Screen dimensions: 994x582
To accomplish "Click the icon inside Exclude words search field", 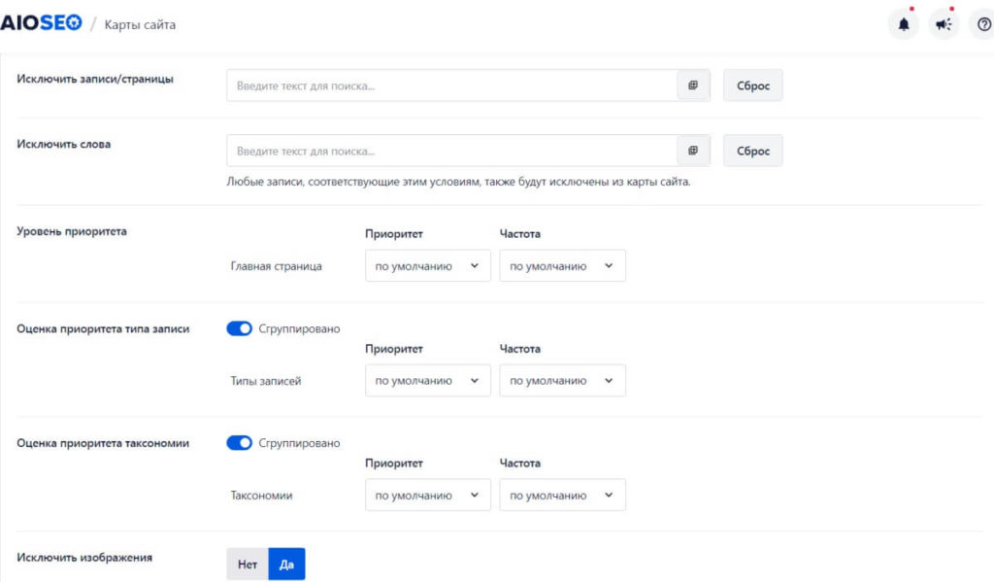I will [x=693, y=151].
